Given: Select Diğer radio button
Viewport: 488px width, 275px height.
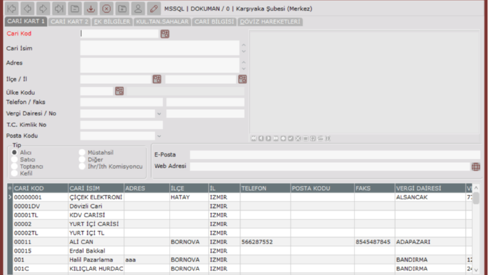Looking at the screenshot, I should (x=82, y=159).
